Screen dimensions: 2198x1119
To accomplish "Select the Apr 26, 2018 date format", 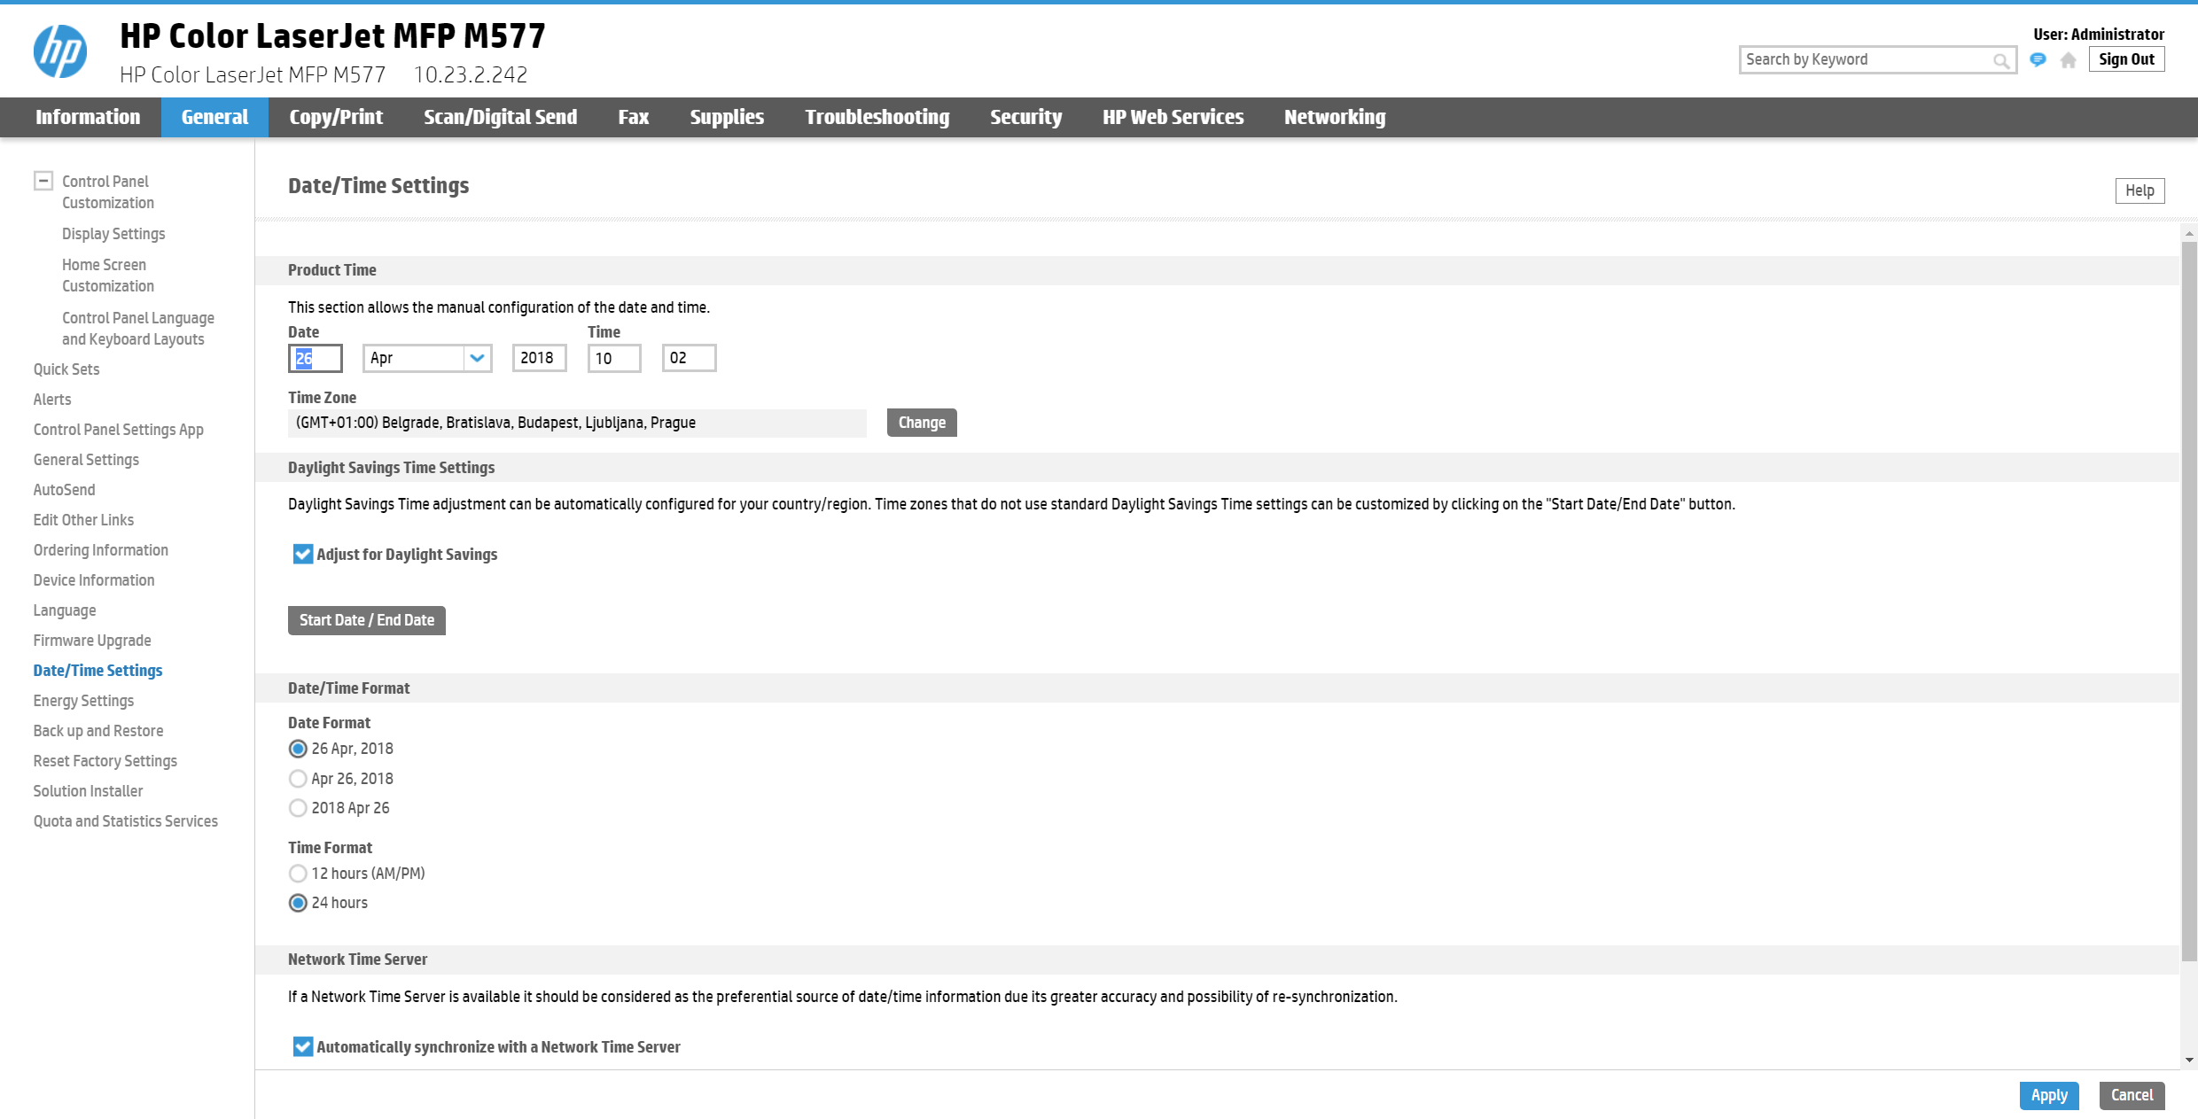I will tap(298, 779).
